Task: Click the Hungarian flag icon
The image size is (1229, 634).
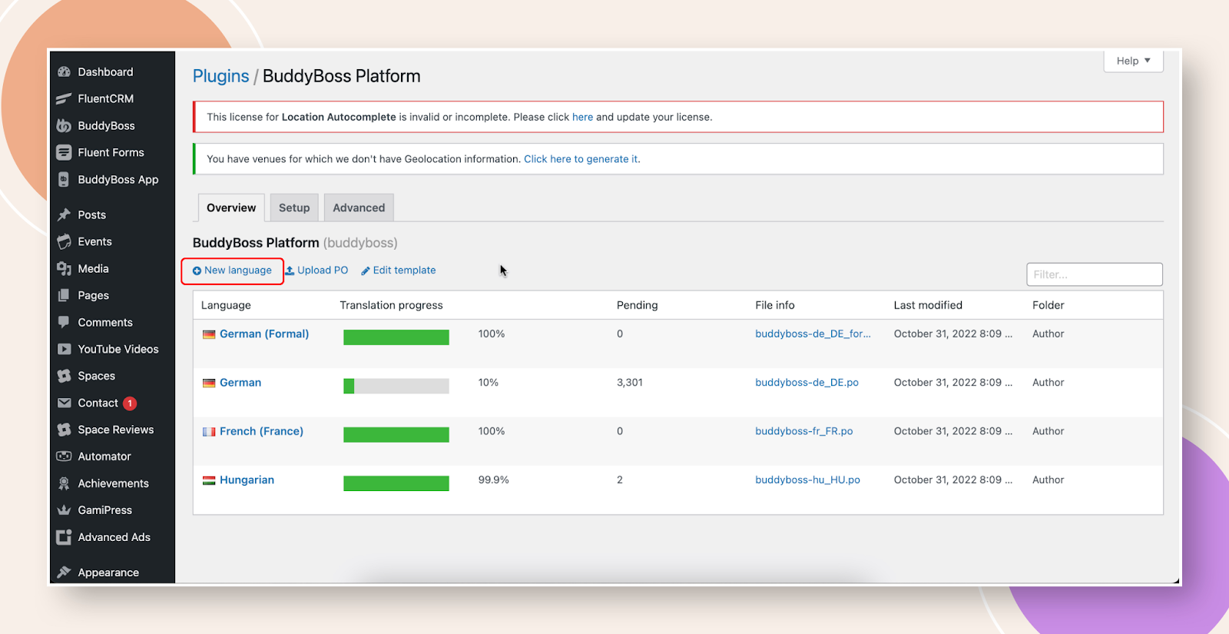Action: tap(209, 480)
